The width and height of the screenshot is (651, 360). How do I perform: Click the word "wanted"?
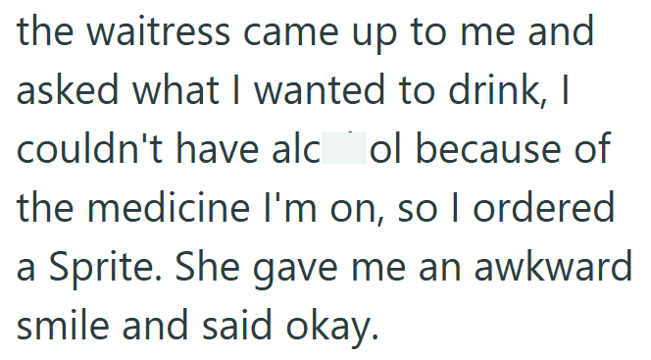pyautogui.click(x=320, y=90)
